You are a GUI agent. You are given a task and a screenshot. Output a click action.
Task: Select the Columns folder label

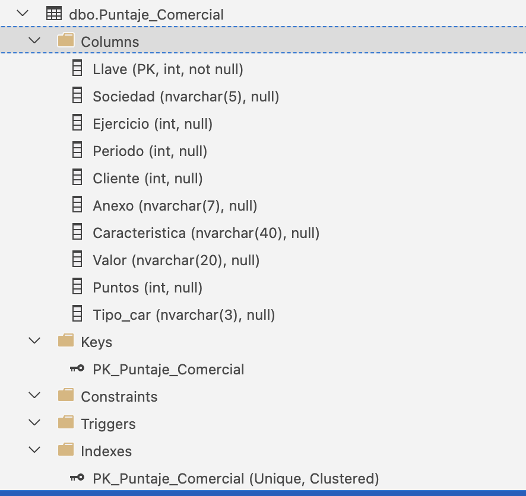[110, 42]
